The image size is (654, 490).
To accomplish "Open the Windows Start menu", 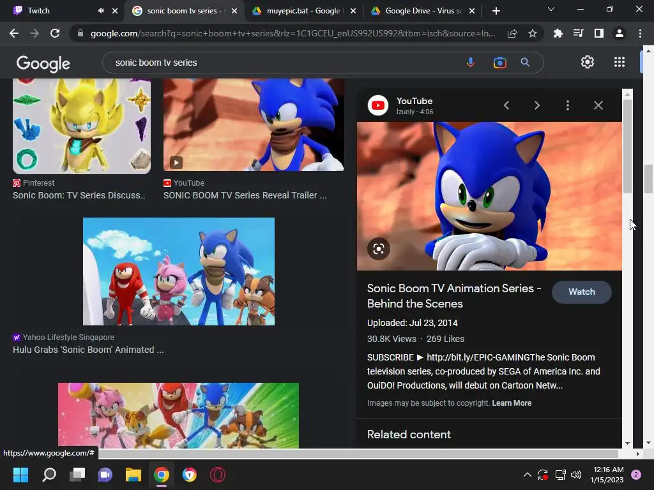I will (x=20, y=475).
